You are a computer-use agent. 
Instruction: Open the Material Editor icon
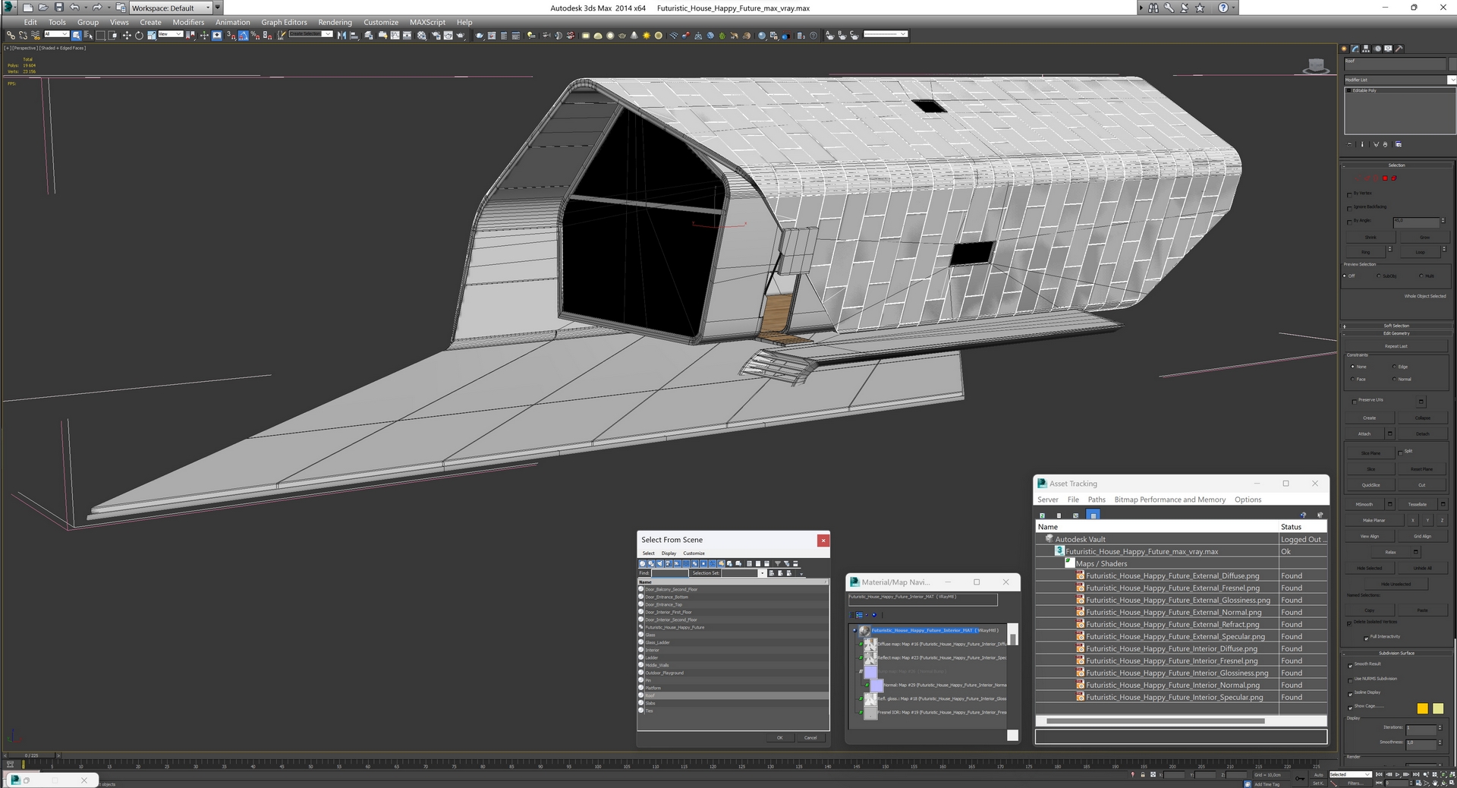pyautogui.click(x=422, y=35)
